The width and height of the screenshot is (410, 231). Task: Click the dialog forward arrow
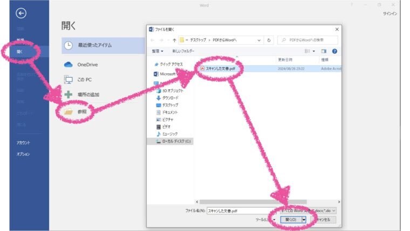(161, 40)
